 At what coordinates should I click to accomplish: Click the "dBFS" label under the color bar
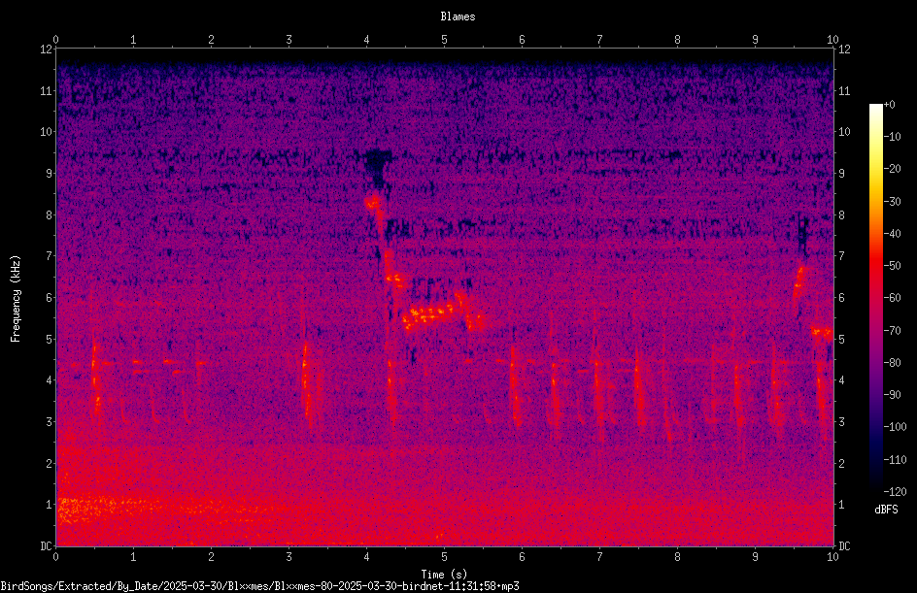coord(886,510)
